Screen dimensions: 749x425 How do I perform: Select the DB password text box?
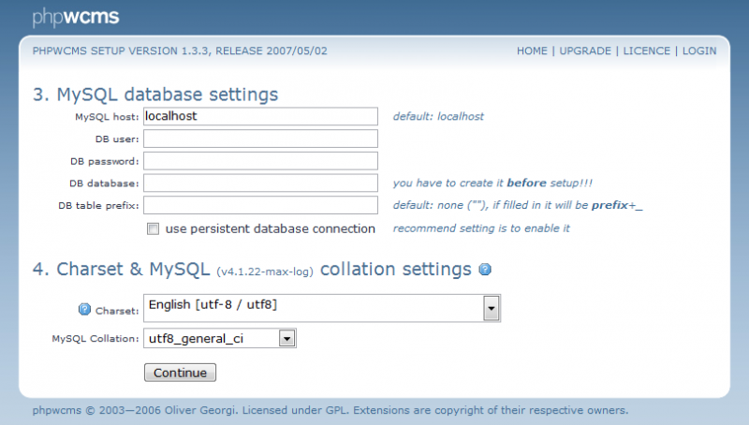click(x=260, y=161)
